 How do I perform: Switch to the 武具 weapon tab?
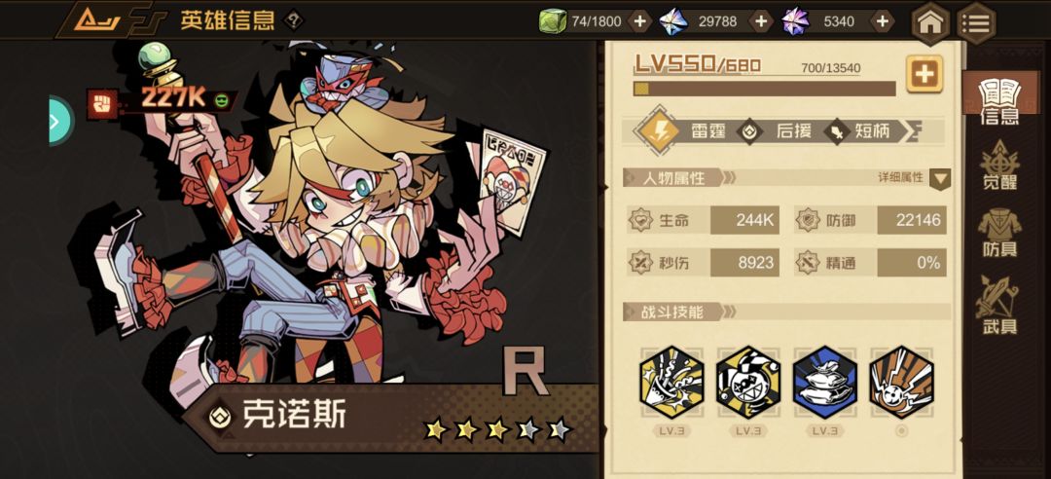click(998, 306)
